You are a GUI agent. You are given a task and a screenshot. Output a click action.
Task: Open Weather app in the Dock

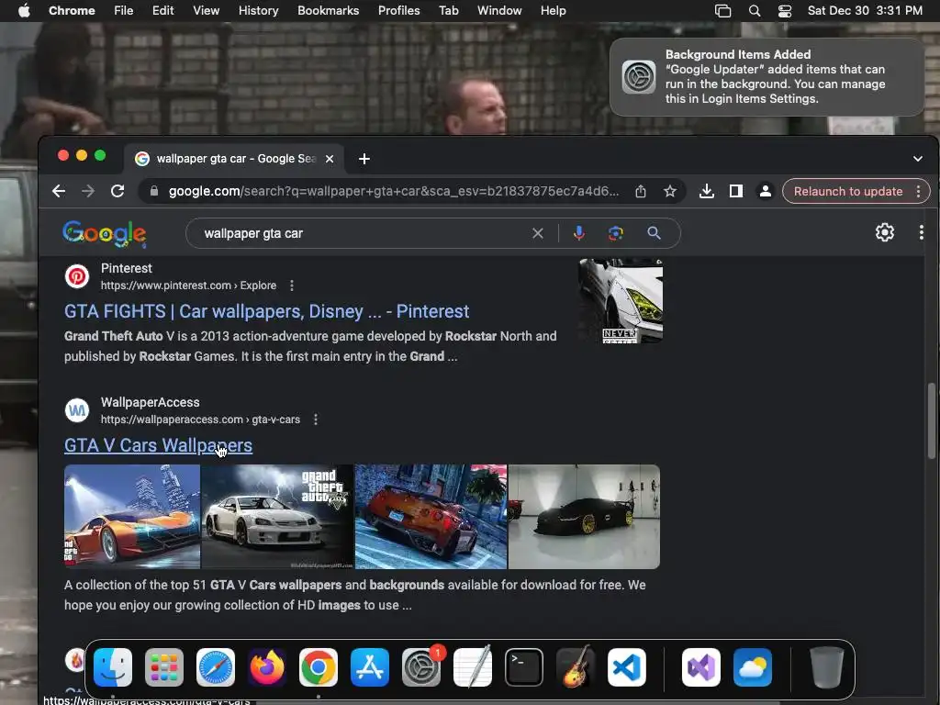point(753,667)
